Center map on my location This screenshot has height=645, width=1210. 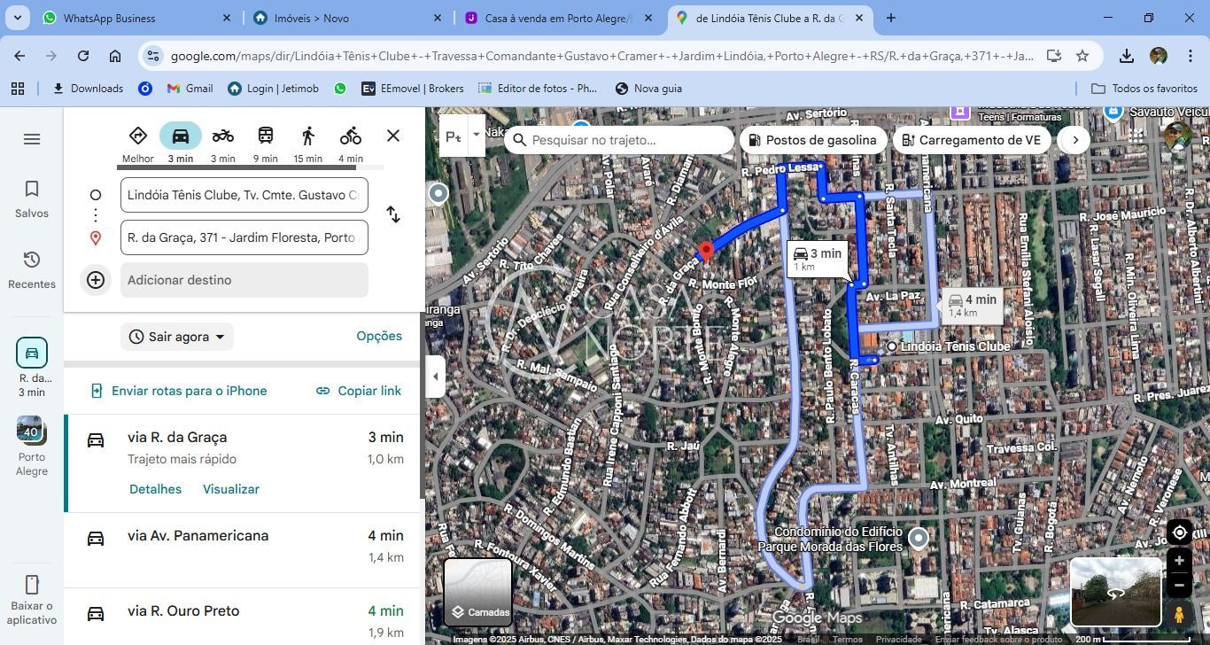tap(1179, 532)
